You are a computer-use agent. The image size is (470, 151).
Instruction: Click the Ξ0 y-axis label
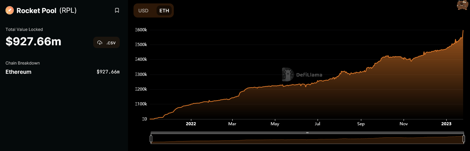click(x=145, y=119)
